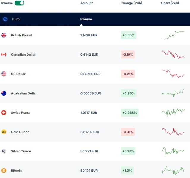
Task: Open the British Pound 24h chart
Action: [173, 35]
